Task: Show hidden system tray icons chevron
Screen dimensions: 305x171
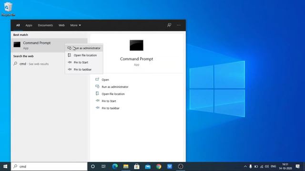Action: (245, 166)
